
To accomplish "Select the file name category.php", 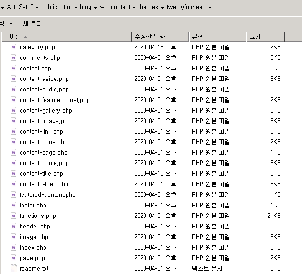I will click(37, 47).
